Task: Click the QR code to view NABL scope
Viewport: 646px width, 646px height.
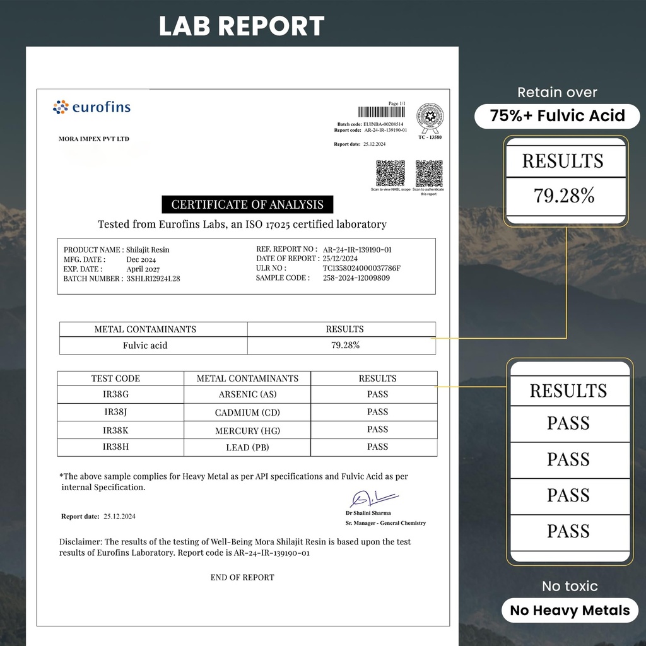Action: tap(391, 173)
